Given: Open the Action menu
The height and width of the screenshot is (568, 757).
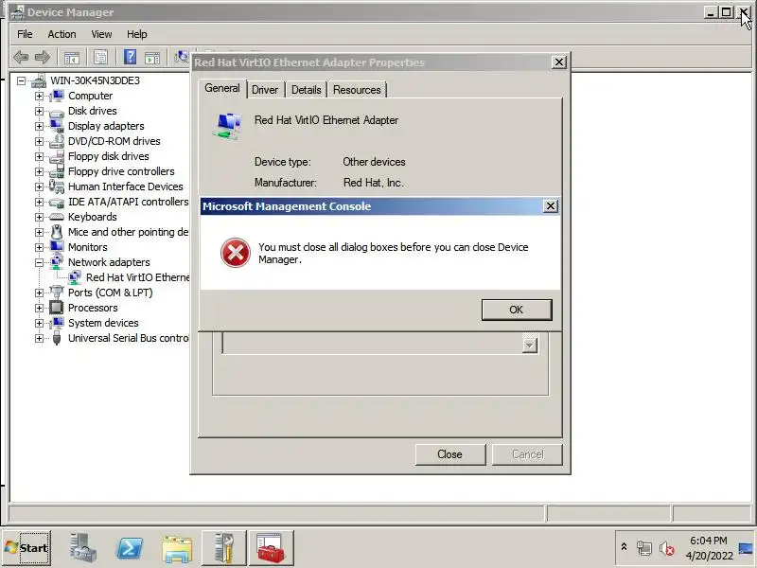Looking at the screenshot, I should tap(62, 34).
